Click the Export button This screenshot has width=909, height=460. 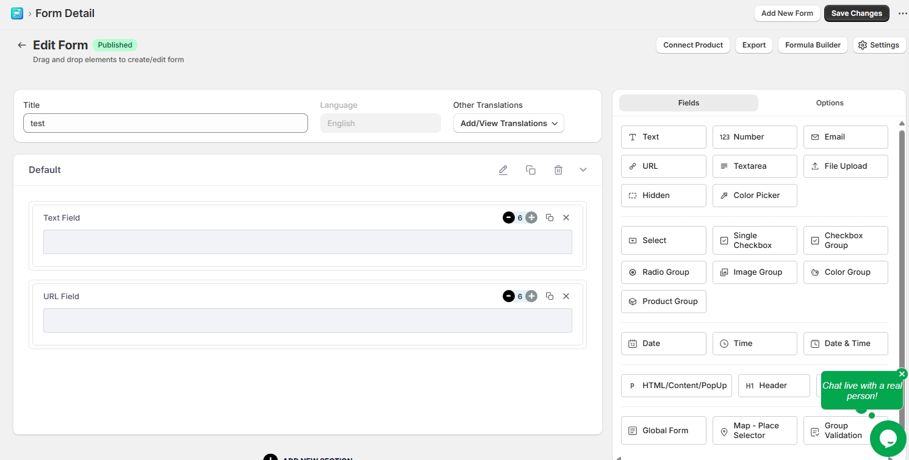tap(754, 45)
